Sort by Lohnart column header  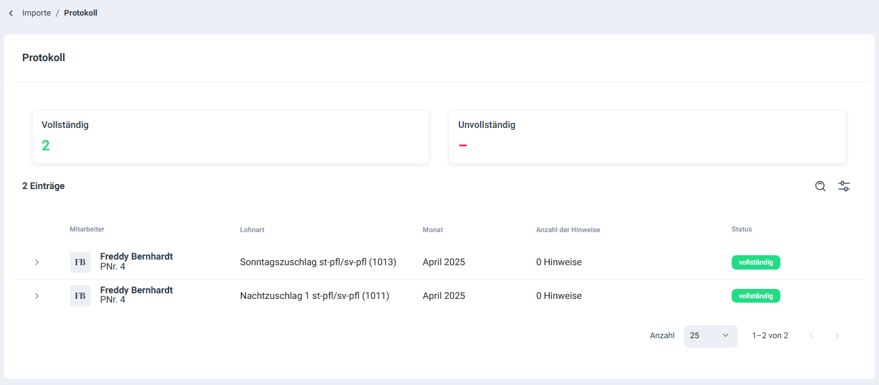pos(252,230)
